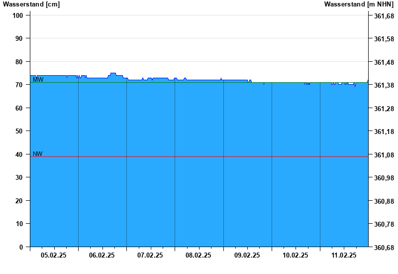Screen dimensions: 398x274
Task: Click the 361,08 label on right axis
Action: coord(384,155)
